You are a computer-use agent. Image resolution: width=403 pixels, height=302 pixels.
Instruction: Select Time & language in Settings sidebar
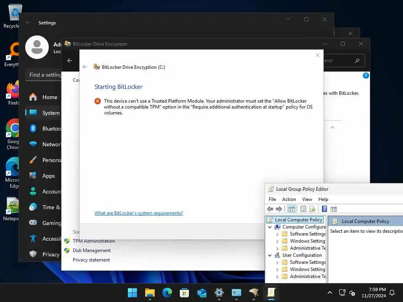43,207
